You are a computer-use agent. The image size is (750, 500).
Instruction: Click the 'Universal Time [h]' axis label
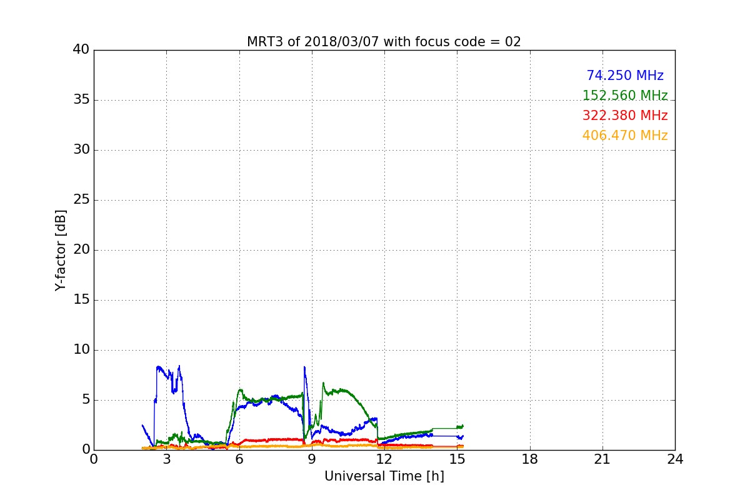(x=384, y=476)
